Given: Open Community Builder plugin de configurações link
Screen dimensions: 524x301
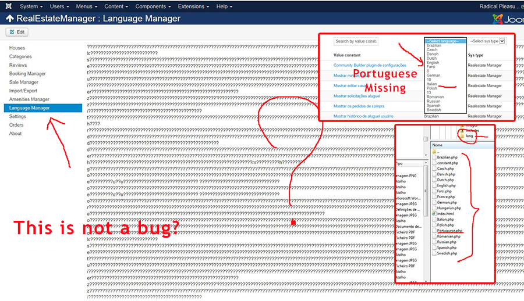Looking at the screenshot, I should point(370,66).
